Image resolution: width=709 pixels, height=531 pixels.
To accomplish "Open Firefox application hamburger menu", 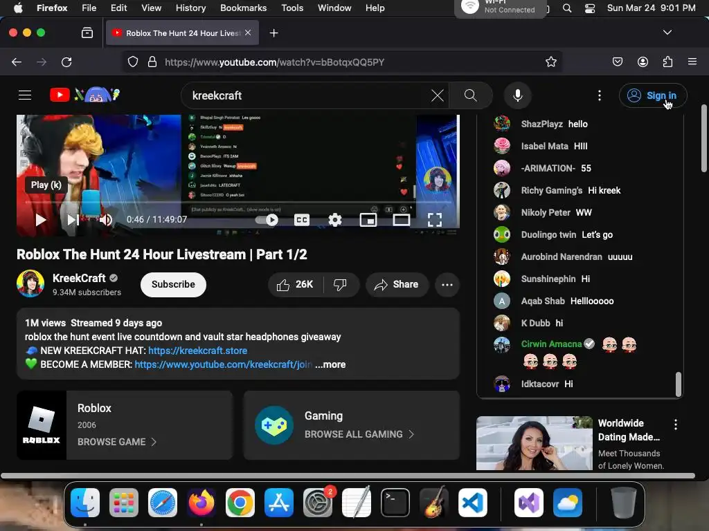I will pos(692,62).
